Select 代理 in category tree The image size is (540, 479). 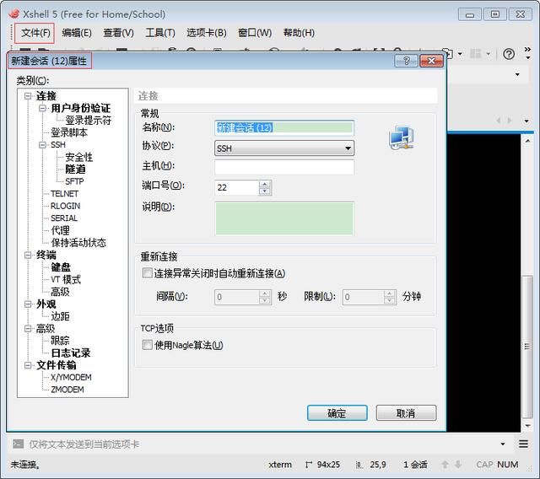coord(60,230)
